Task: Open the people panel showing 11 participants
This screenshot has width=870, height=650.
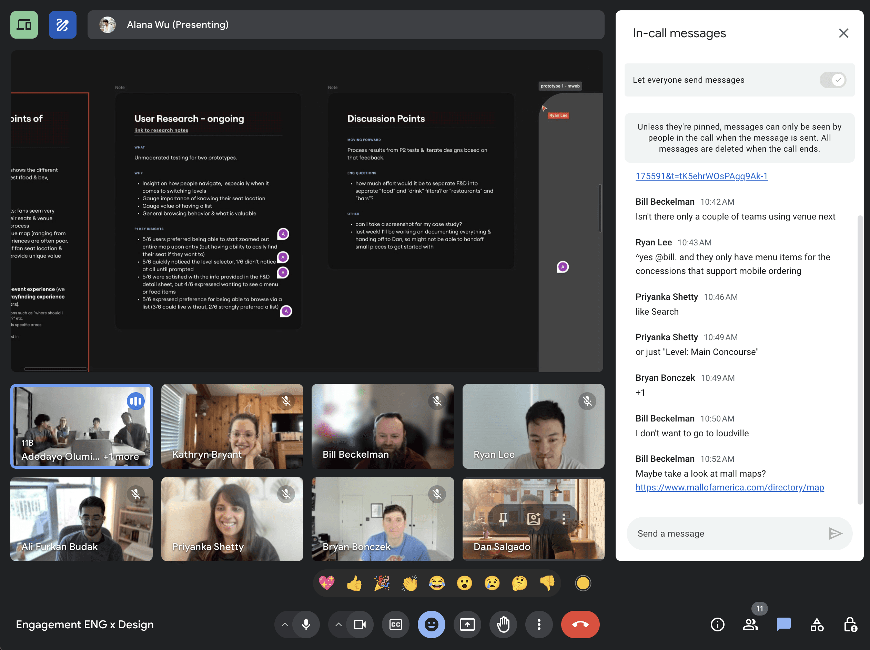Action: tap(750, 624)
